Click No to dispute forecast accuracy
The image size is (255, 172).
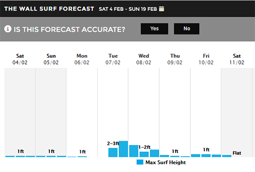coord(187,29)
